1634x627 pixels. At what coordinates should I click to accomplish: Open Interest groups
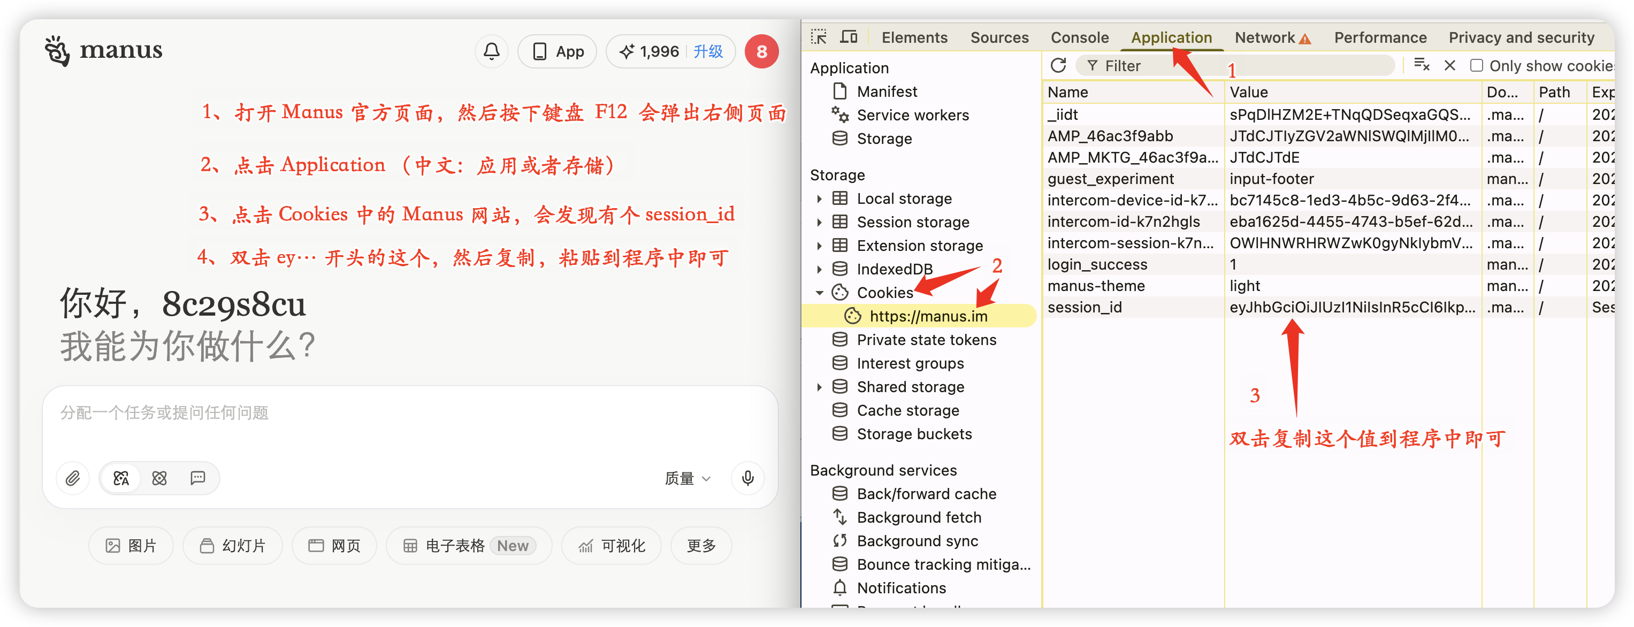[x=910, y=363]
